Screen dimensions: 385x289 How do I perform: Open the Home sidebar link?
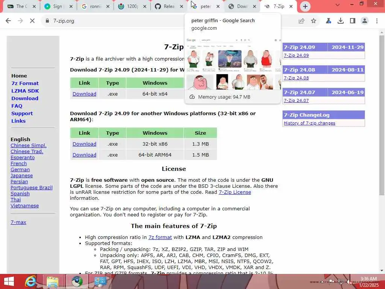pos(19,76)
